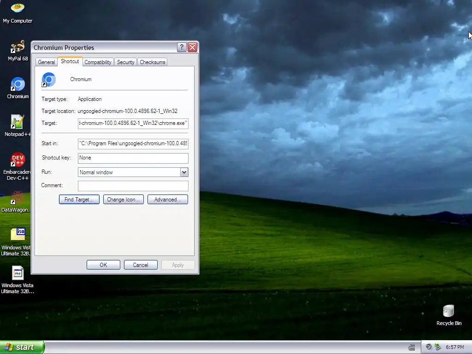Screen dimensions: 472x354
Task: Click second system tray icon near clock
Action: click(438, 347)
